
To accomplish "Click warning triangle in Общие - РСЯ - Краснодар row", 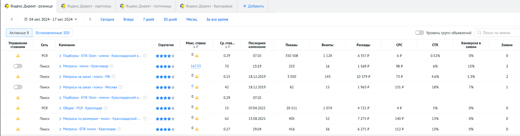I will [x=18, y=108].
